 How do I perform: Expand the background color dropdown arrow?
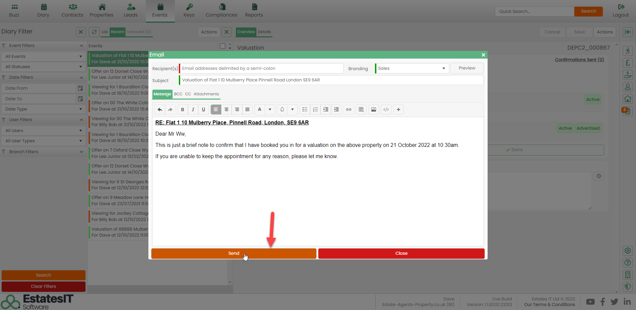(292, 110)
